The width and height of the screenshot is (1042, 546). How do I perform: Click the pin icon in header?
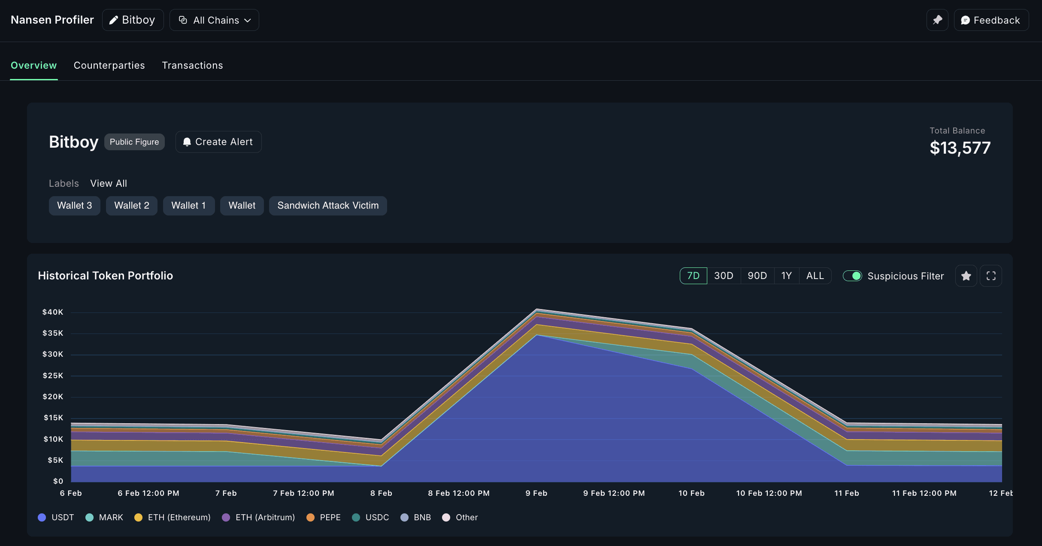click(937, 20)
